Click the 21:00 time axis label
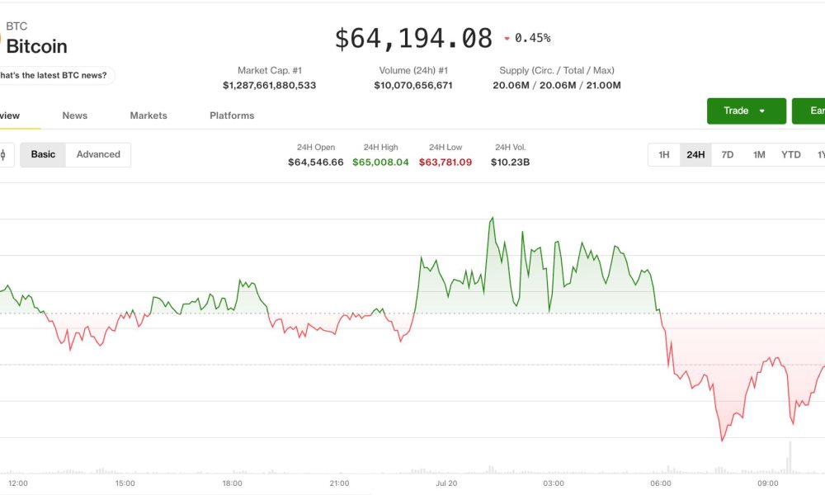825x495 pixels. pos(339,483)
